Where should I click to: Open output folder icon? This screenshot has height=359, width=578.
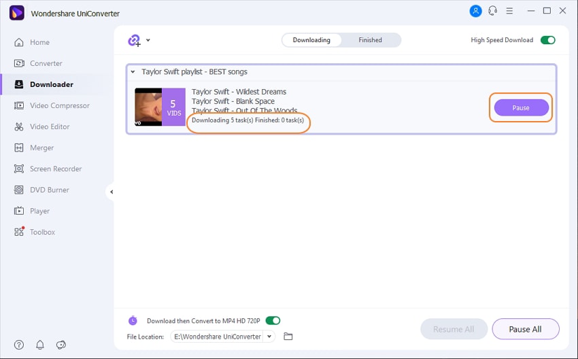point(288,336)
